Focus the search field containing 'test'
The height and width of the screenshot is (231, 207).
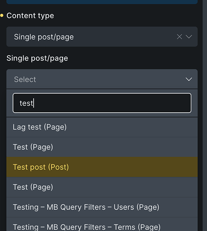(x=102, y=103)
